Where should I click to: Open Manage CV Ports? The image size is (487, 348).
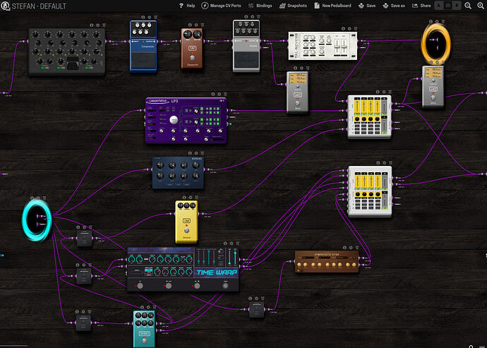(221, 6)
